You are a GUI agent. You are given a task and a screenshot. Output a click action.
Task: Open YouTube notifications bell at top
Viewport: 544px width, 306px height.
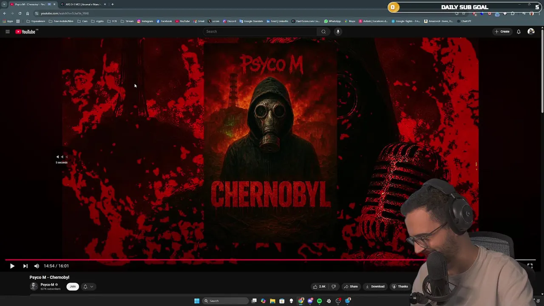click(x=518, y=31)
